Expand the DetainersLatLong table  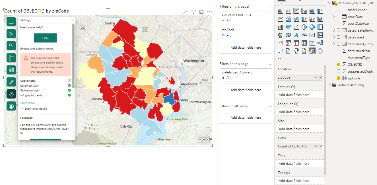point(330,85)
